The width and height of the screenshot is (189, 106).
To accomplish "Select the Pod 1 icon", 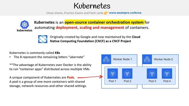I will [x=113, y=74].
